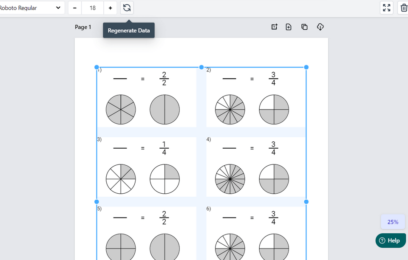Duplicate the current page

[304, 26]
